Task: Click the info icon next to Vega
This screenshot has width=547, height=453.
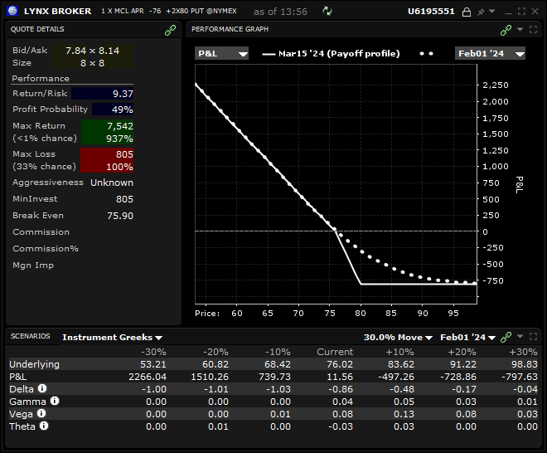Action: [x=41, y=413]
